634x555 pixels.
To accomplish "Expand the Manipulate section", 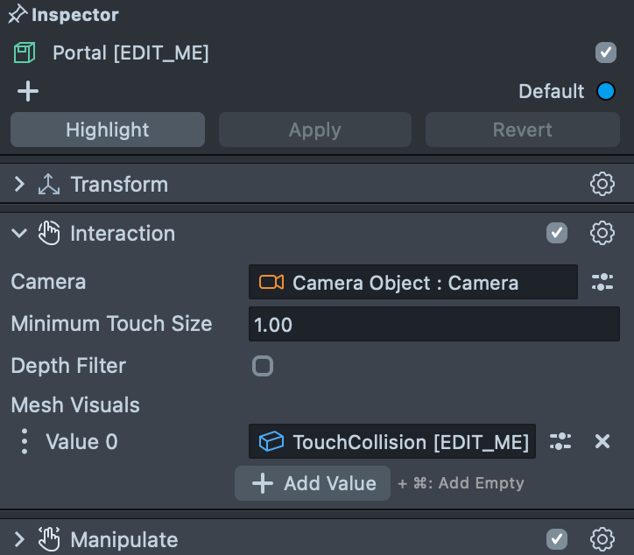I will 19,539.
